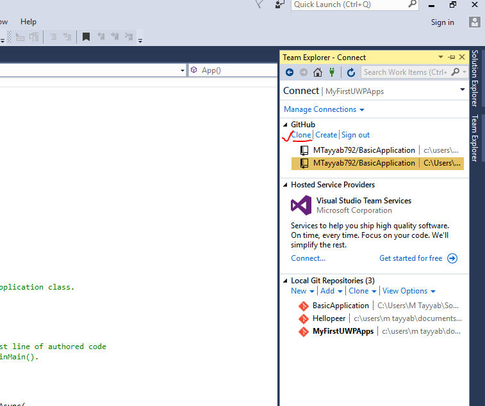The width and height of the screenshot is (485, 406).
Task: Switch to the Team Explorer side tab
Action: pyautogui.click(x=475, y=138)
